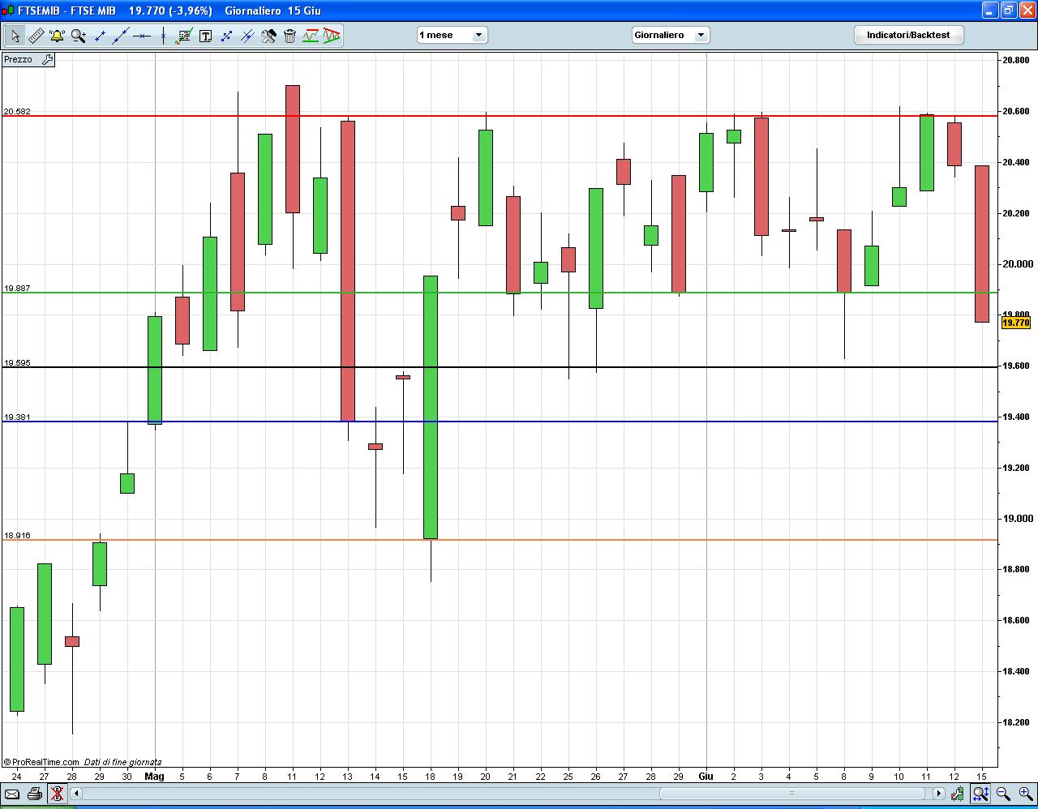
Task: Click the Indicatori/Backtest button
Action: [x=908, y=35]
